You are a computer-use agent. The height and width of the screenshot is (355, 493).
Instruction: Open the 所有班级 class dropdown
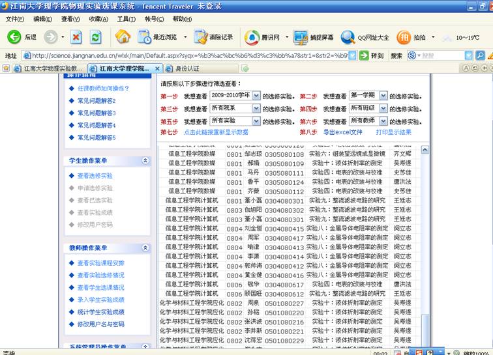coord(383,108)
